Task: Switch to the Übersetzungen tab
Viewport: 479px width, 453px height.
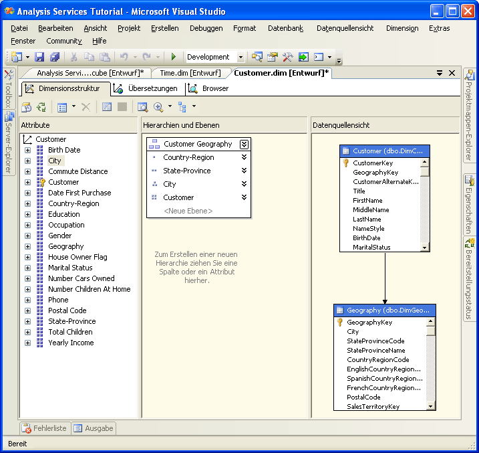Action: coord(146,88)
